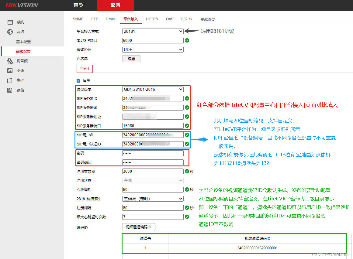Select the 平台1 tab button
The height and width of the screenshot is (259, 353).
(x=85, y=69)
